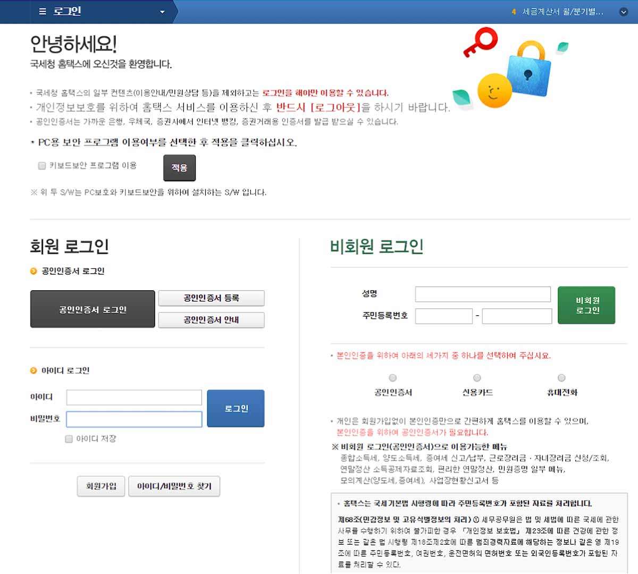Enable 키보드보안 프로그램 이용 checkbox

click(x=42, y=166)
